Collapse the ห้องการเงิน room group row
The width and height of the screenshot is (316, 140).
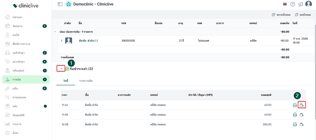(x=56, y=32)
